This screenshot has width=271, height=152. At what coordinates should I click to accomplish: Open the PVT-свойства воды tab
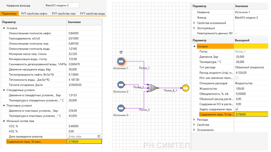pyautogui.click(x=92, y=14)
